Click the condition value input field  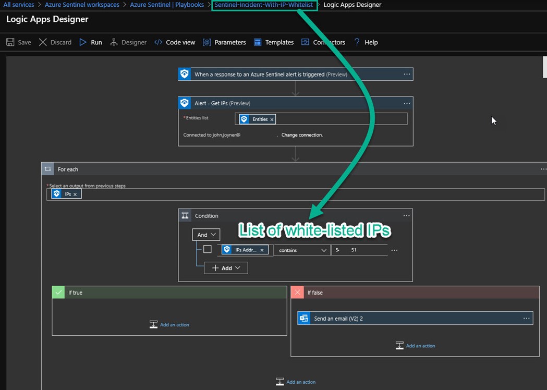click(x=359, y=250)
